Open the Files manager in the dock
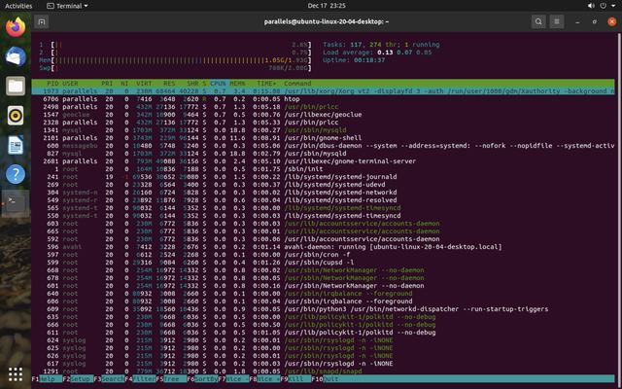This screenshot has width=622, height=389. pos(16,86)
